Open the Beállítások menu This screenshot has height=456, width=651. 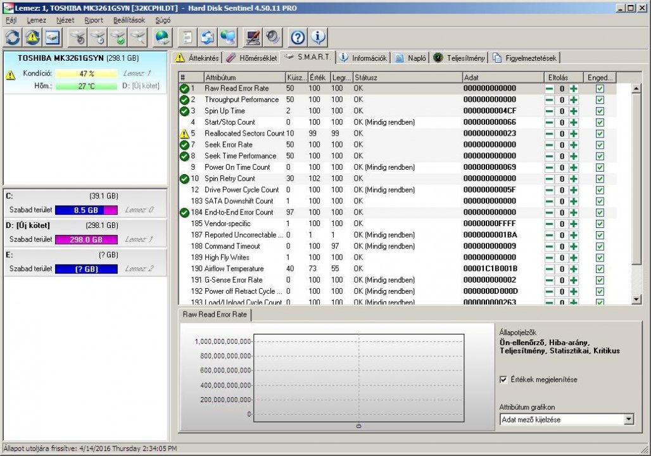click(x=129, y=20)
